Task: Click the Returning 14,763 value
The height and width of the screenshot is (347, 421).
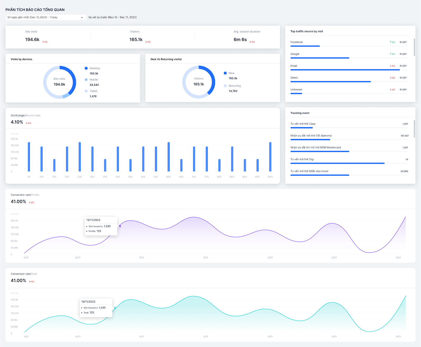Action: click(233, 91)
